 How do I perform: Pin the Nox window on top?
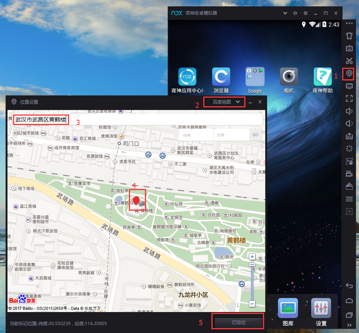295,13
